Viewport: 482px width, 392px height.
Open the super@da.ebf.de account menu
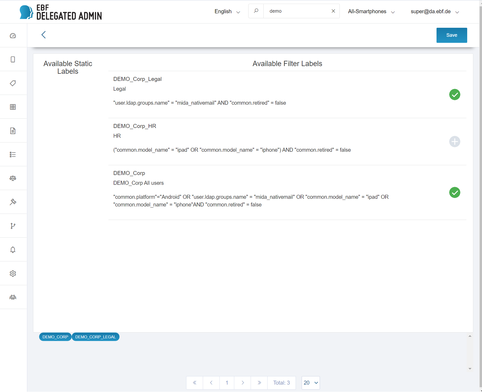(435, 11)
